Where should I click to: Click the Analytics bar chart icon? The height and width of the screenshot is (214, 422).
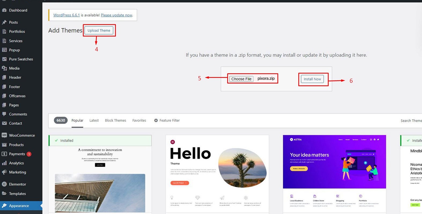4,163
